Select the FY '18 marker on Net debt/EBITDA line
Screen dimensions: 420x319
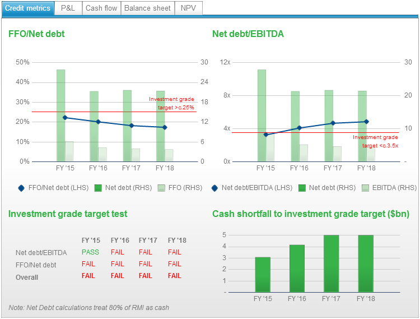point(366,122)
